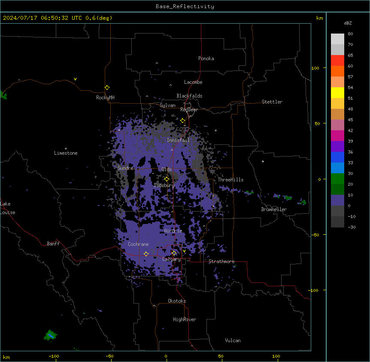Select the orange 57-60 dBZ legend swatch
The image size is (370, 362).
tap(337, 71)
